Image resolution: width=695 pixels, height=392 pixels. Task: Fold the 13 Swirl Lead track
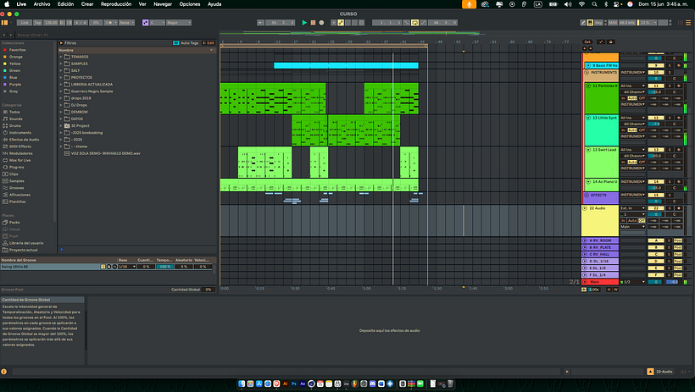point(588,150)
